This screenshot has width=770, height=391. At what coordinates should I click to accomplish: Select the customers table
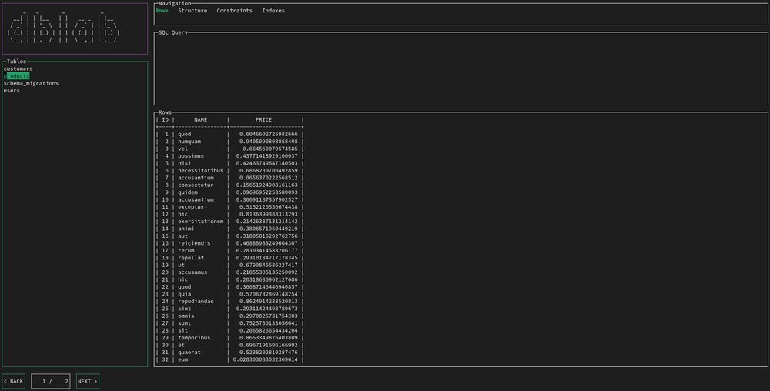click(18, 69)
